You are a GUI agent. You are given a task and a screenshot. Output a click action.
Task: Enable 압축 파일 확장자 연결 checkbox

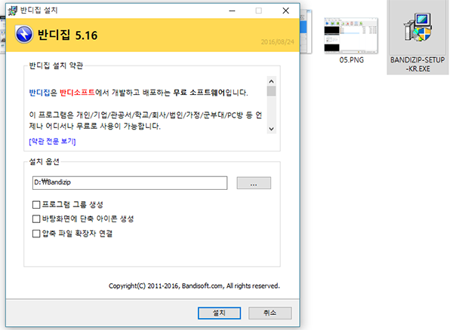(x=36, y=234)
